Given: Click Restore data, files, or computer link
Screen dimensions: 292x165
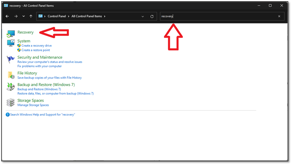Looking at the screenshot, I should click(x=55, y=94).
